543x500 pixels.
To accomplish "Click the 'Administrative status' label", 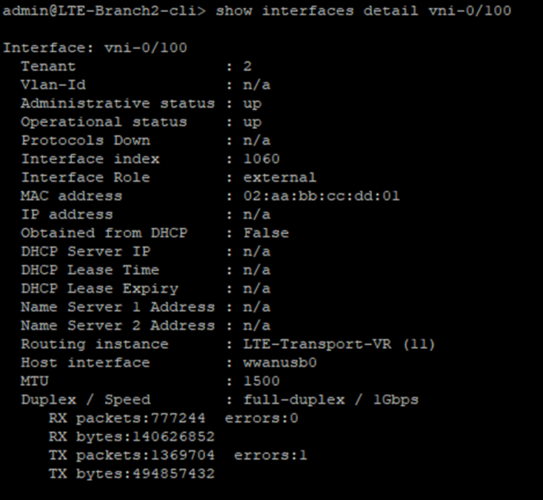I will (118, 103).
